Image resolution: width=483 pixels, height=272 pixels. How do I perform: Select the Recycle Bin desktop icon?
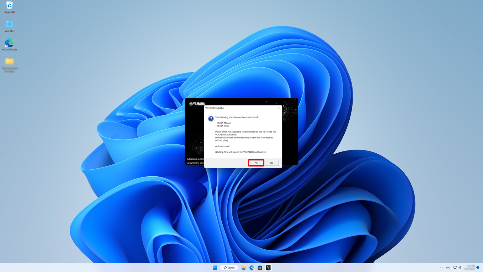click(9, 7)
